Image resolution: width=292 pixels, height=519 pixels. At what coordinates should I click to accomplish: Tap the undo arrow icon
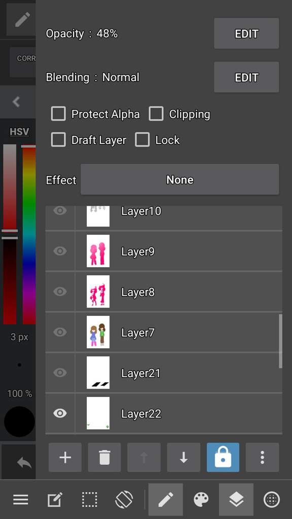pyautogui.click(x=24, y=462)
